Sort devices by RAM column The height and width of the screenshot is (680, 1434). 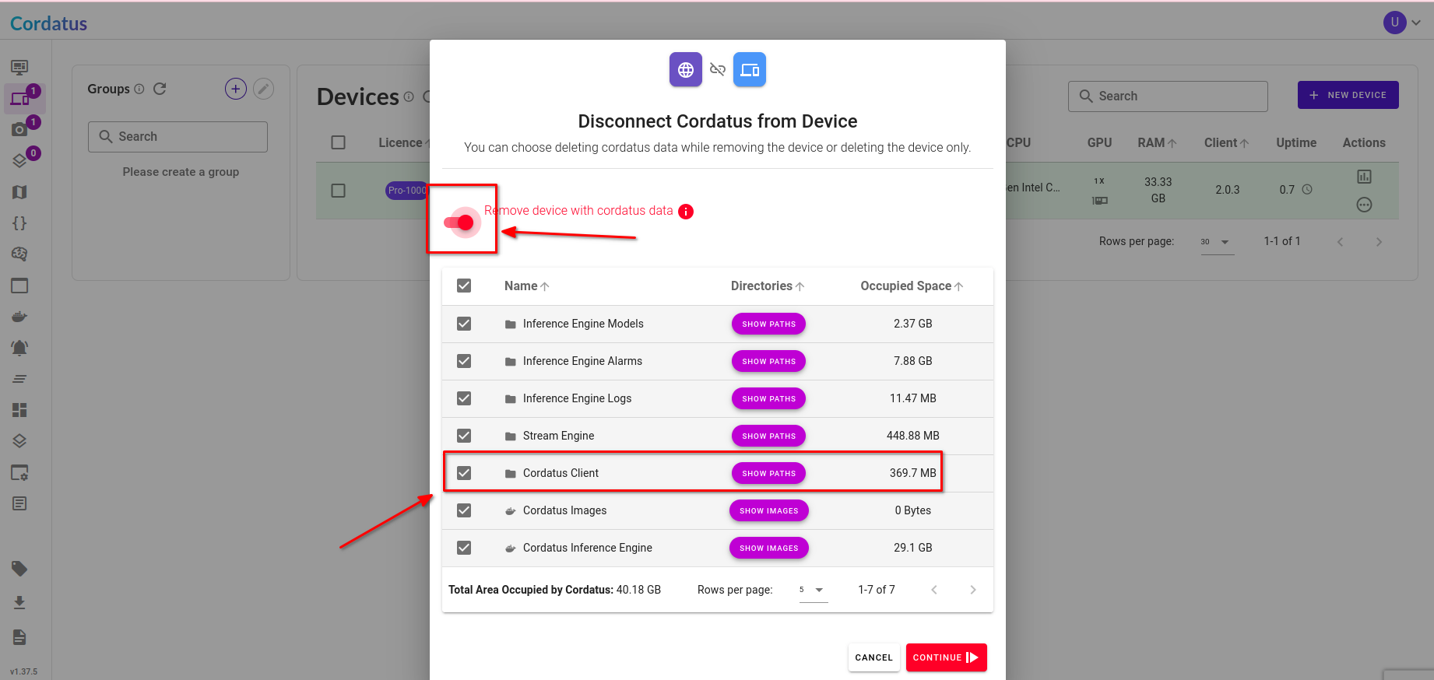[1157, 143]
